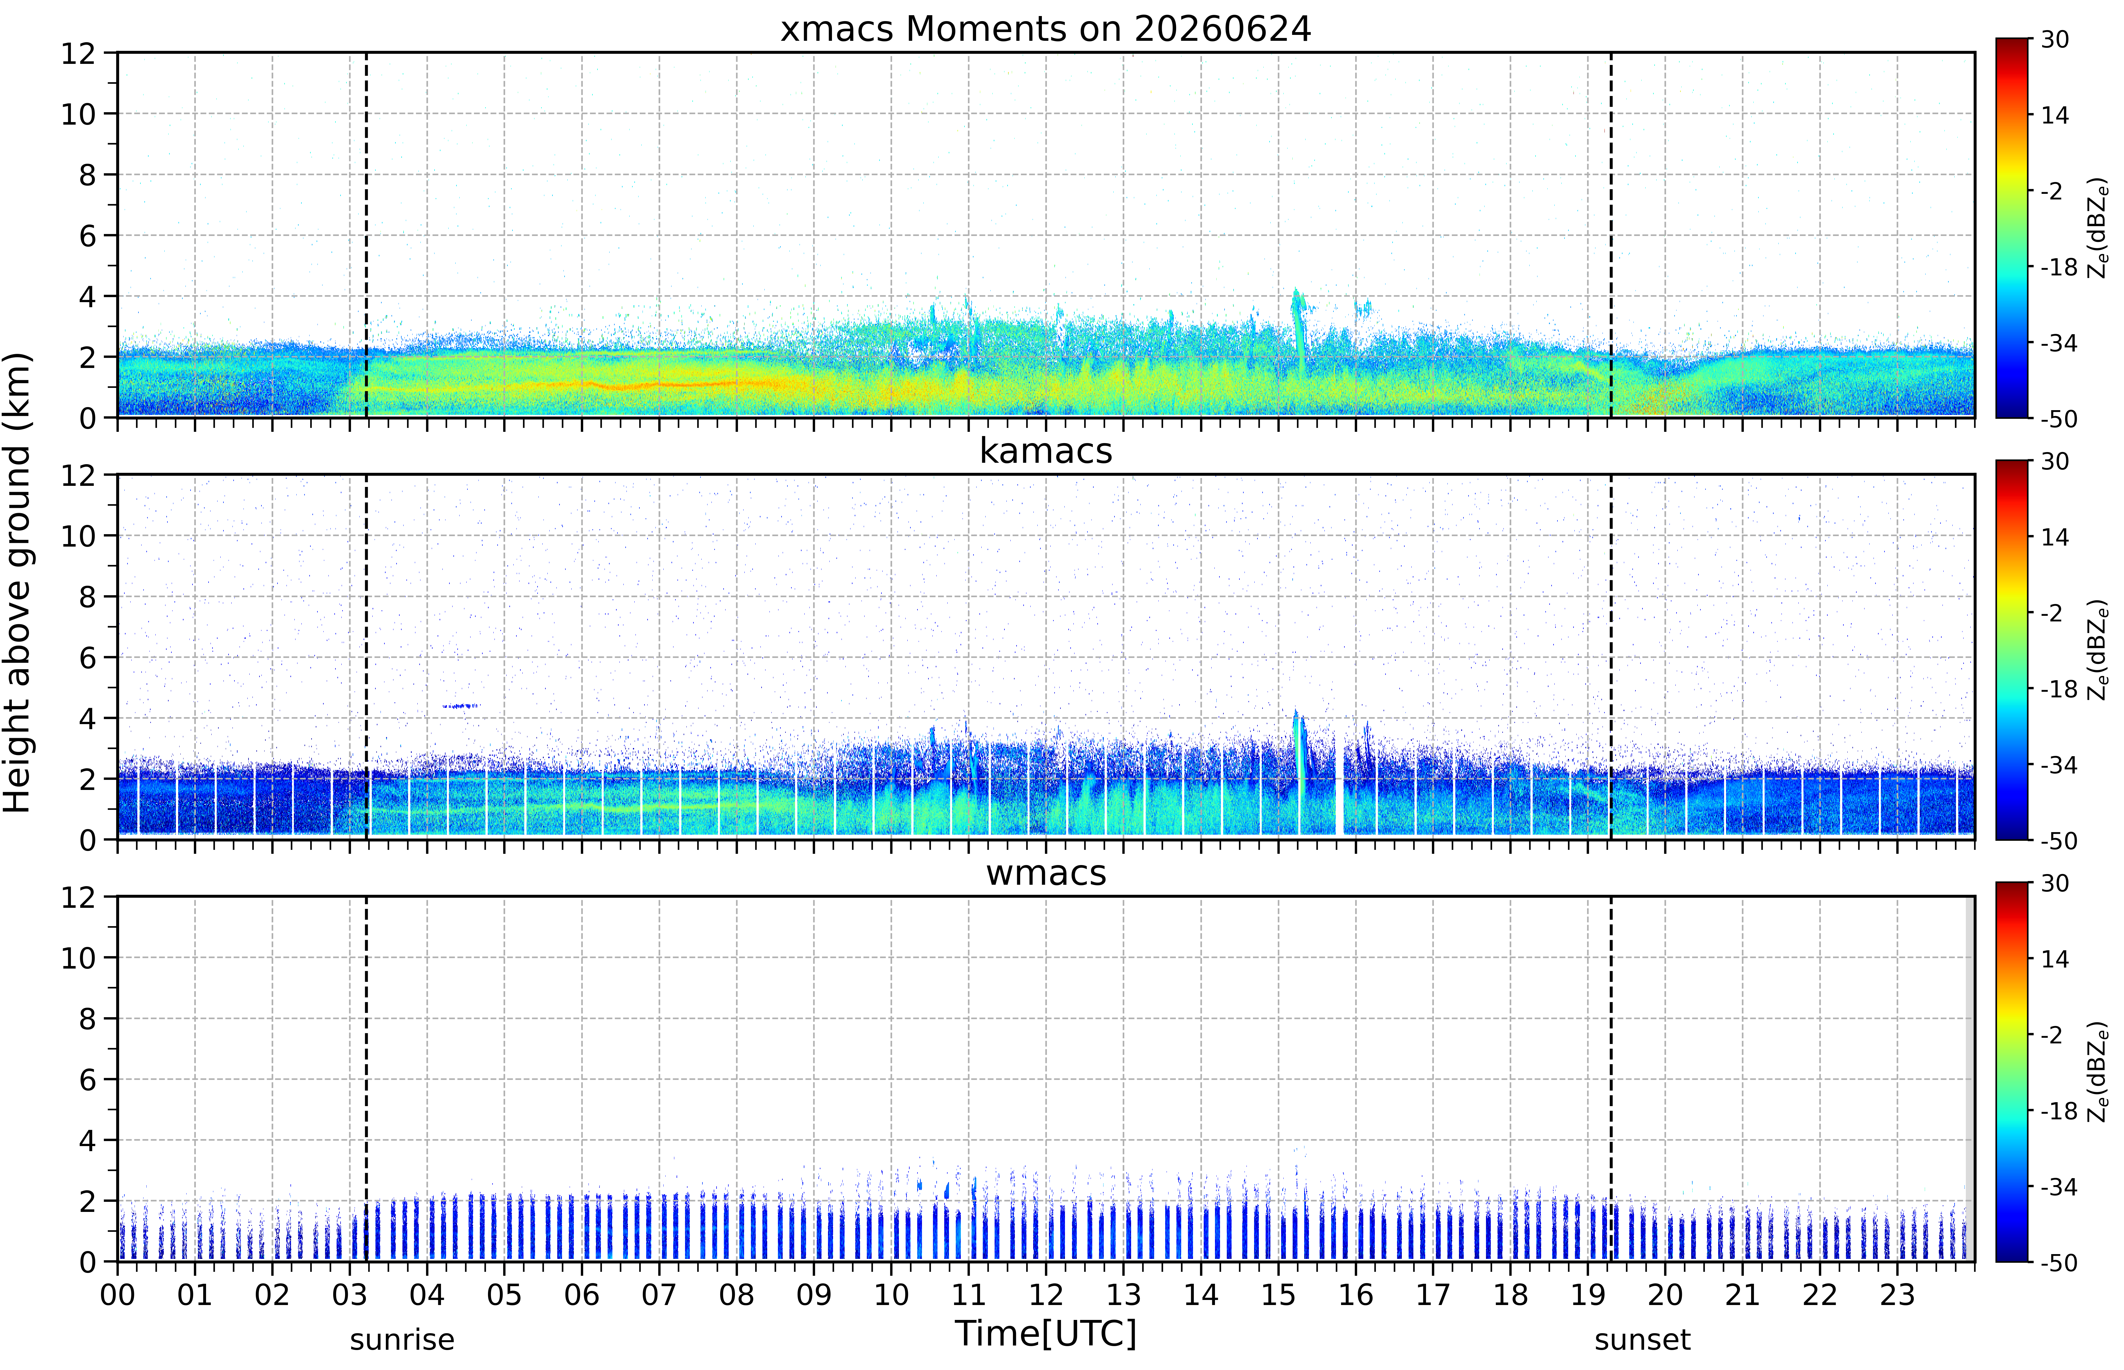2124x1370 pixels.
Task: Click the 00 hour tick label
Action: 117,1294
